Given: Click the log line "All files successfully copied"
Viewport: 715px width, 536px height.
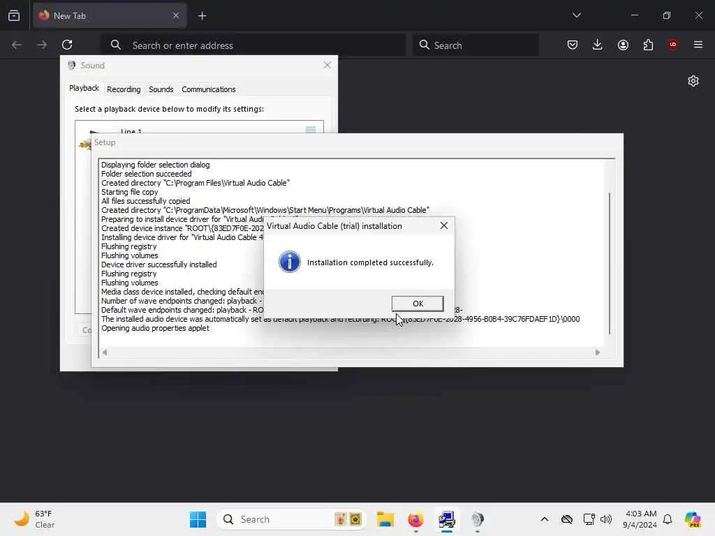Looking at the screenshot, I should (145, 201).
